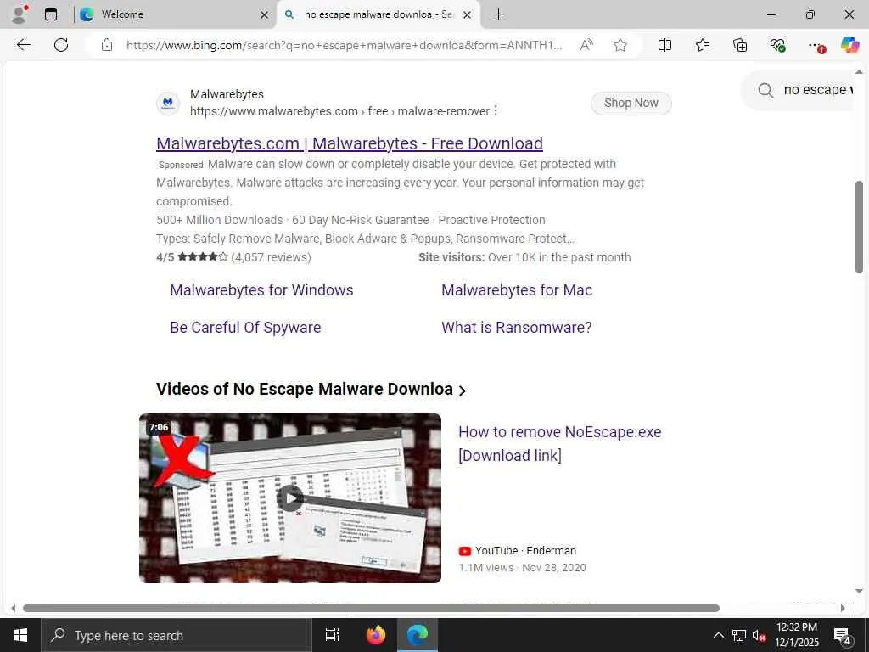This screenshot has width=869, height=652.
Task: Open the tab actions menu icon
Action: [51, 14]
